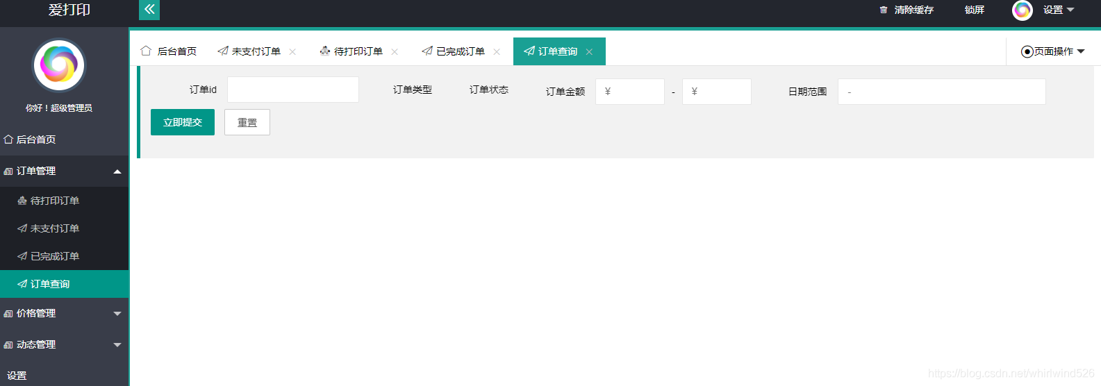
Task: Click the small avatar in top bar
Action: click(1022, 10)
